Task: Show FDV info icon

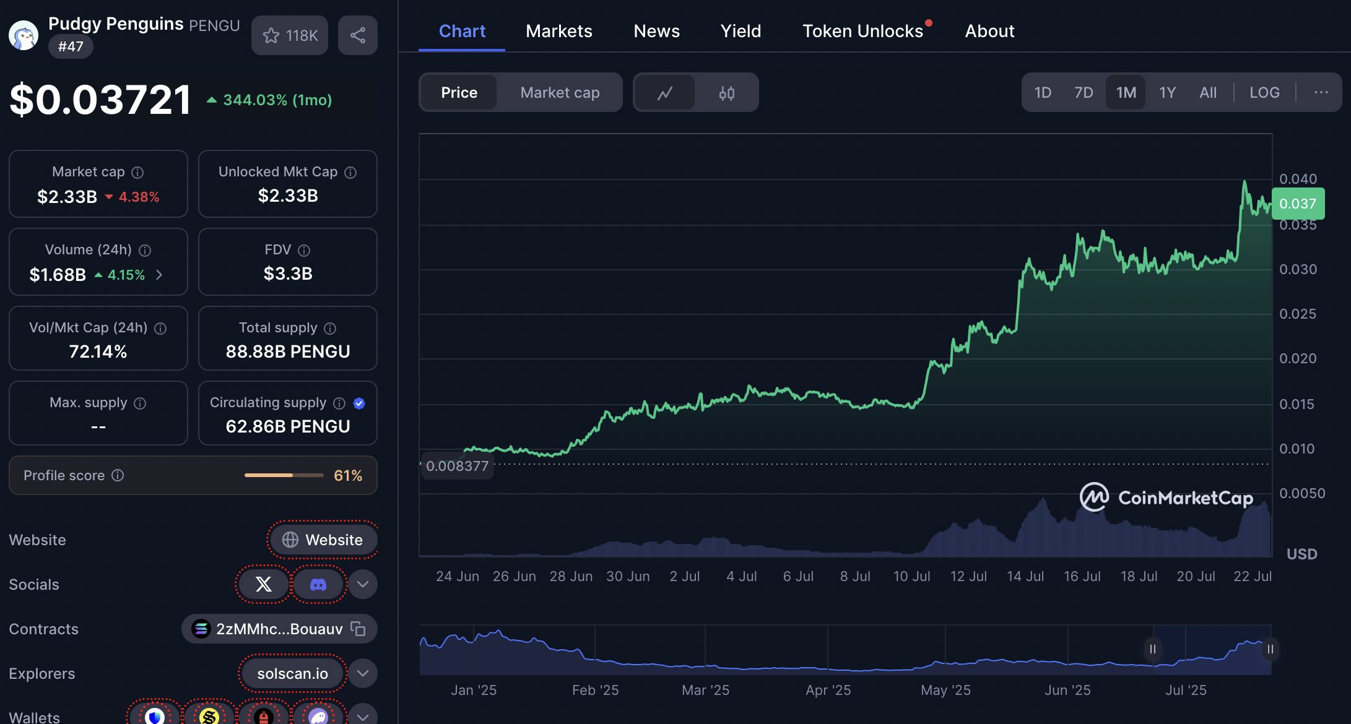Action: pos(304,250)
